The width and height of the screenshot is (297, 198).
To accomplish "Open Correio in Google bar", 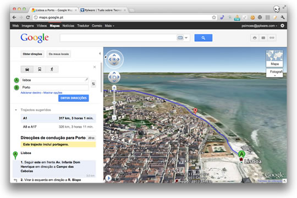I will click(97, 26).
